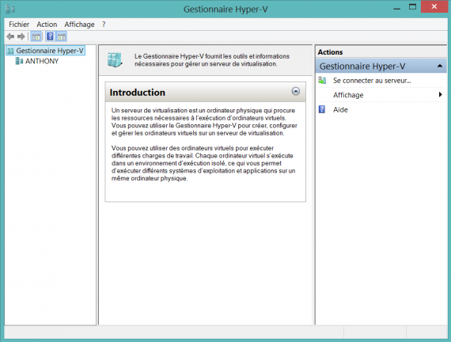Select the ANTHONY server in the tree
The height and width of the screenshot is (342, 451).
[42, 61]
